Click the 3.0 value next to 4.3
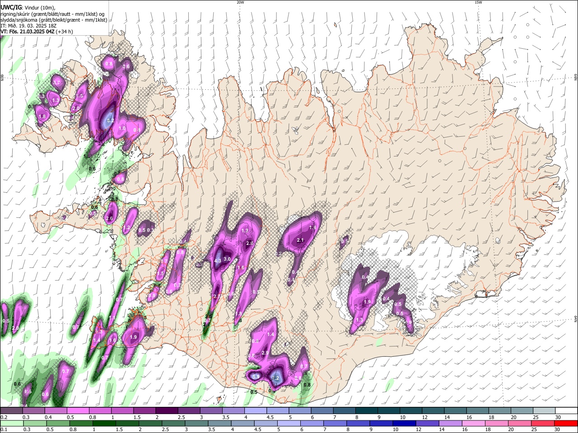Image resolution: width=578 pixels, height=433 pixels. (227, 259)
